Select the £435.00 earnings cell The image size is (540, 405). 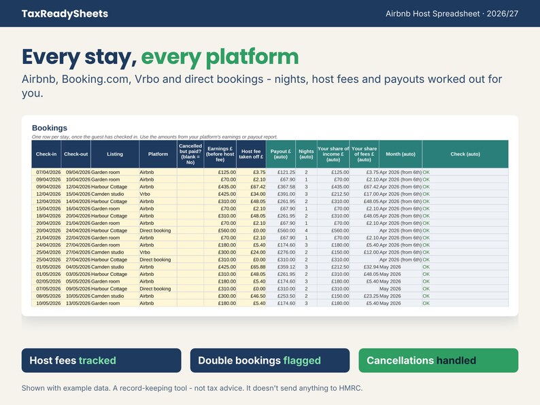[220, 187]
